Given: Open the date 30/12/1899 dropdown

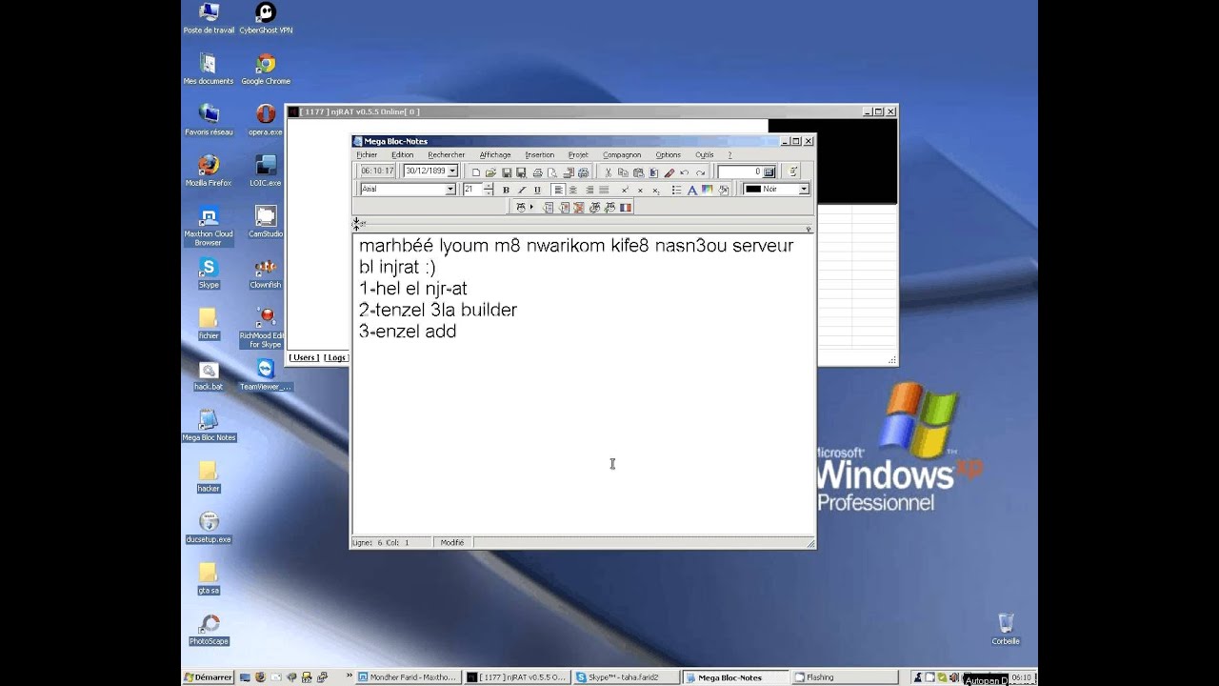Looking at the screenshot, I should point(452,171).
